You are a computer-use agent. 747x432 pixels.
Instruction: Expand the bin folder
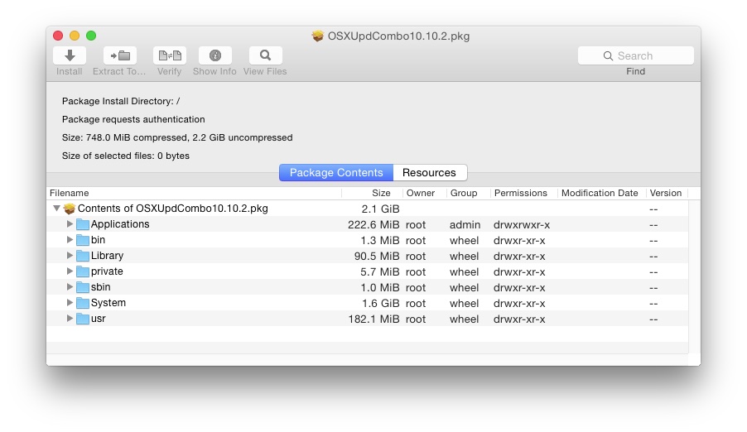pyautogui.click(x=70, y=239)
